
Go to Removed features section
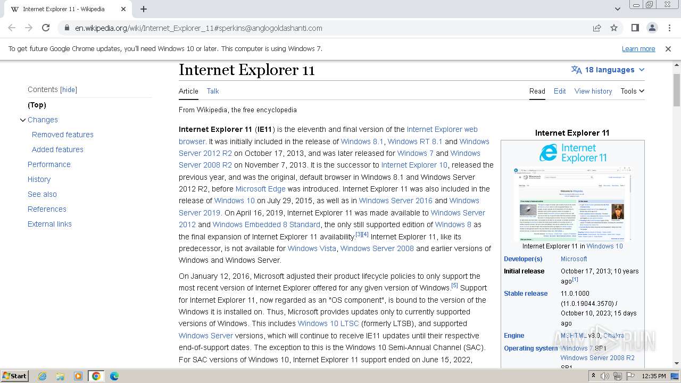point(63,135)
